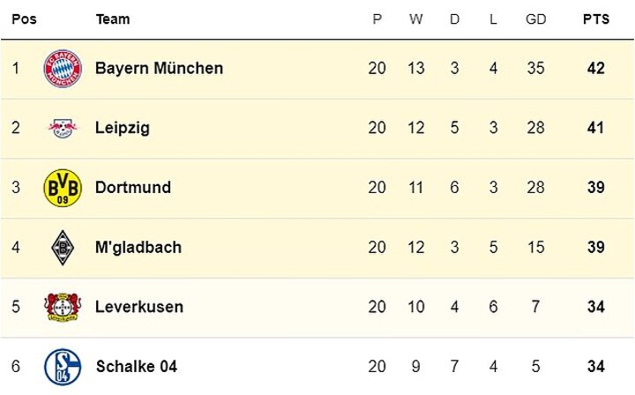Sort by the GD column header
Screen dimensions: 635x395
coord(534,19)
